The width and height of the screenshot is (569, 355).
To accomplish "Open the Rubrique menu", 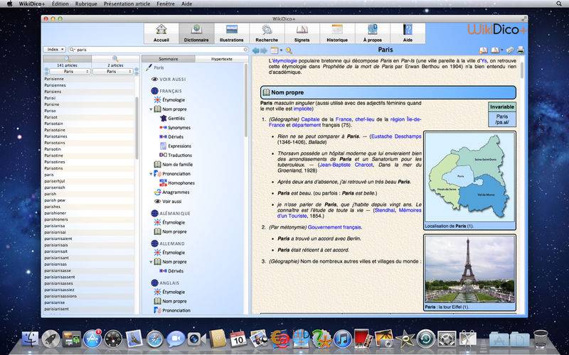I will (86, 4).
